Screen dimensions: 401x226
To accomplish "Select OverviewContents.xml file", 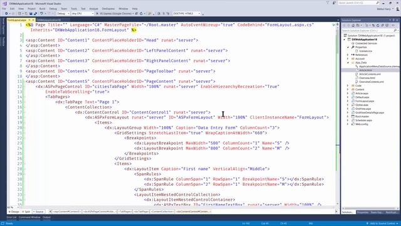I will [x=372, y=82].
